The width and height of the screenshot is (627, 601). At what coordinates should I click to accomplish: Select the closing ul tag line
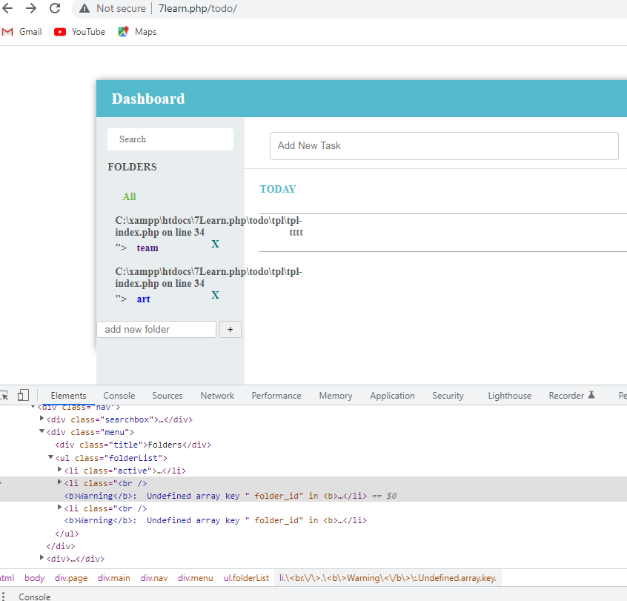(x=67, y=534)
